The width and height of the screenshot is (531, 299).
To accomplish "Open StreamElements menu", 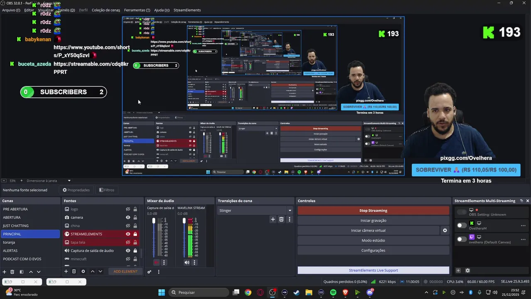I will pos(187,10).
